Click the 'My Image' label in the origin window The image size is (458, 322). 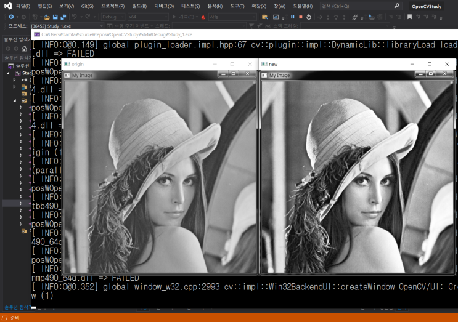(x=82, y=75)
